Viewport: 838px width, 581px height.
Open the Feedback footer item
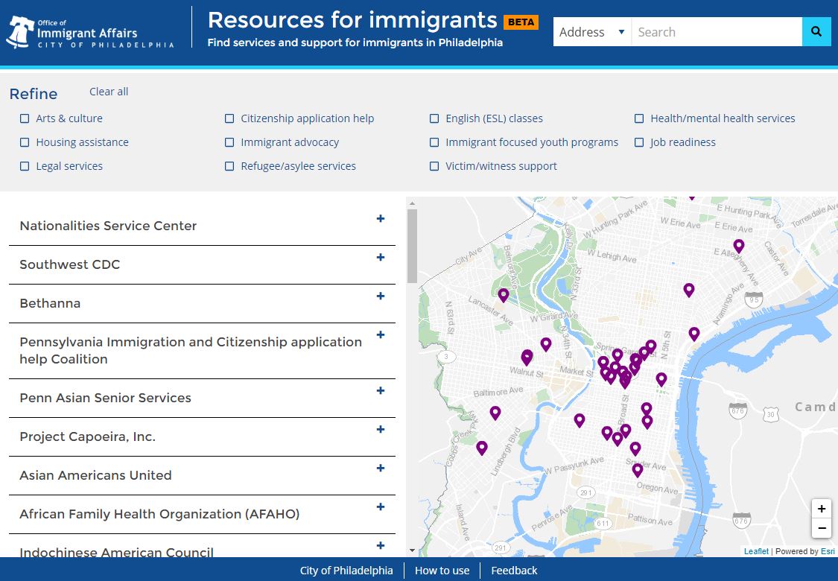tap(514, 571)
